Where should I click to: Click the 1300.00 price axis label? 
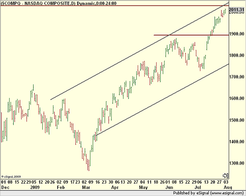tap(236, 163)
